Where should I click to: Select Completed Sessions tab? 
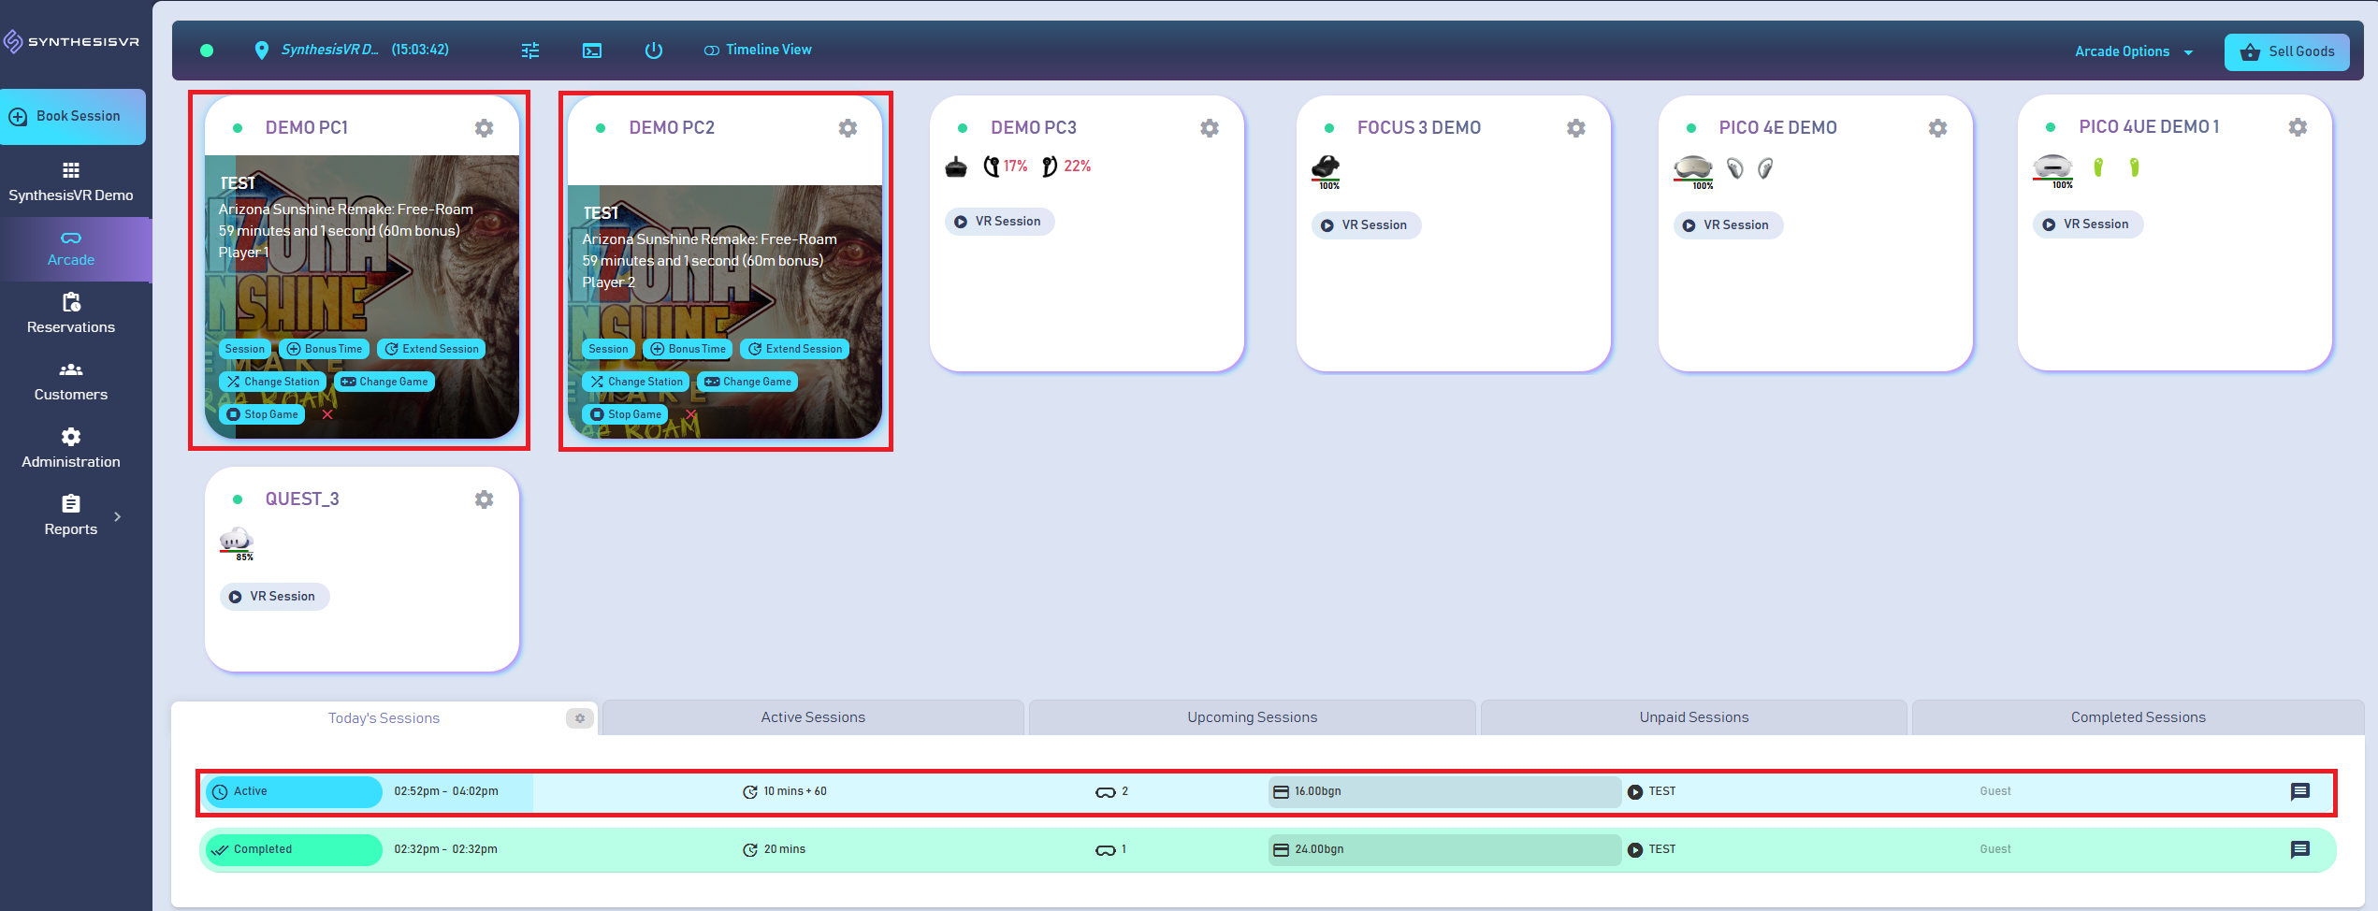point(2138,717)
